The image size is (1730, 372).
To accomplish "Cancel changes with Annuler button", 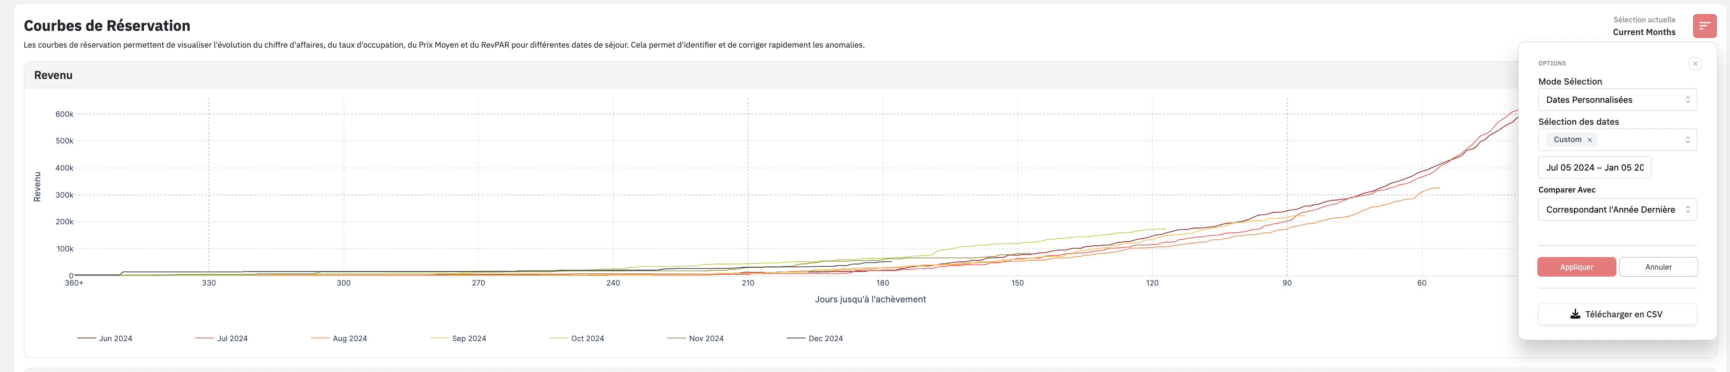I will point(1658,266).
